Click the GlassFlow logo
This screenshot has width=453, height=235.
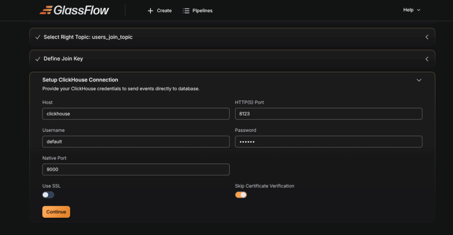pos(74,10)
